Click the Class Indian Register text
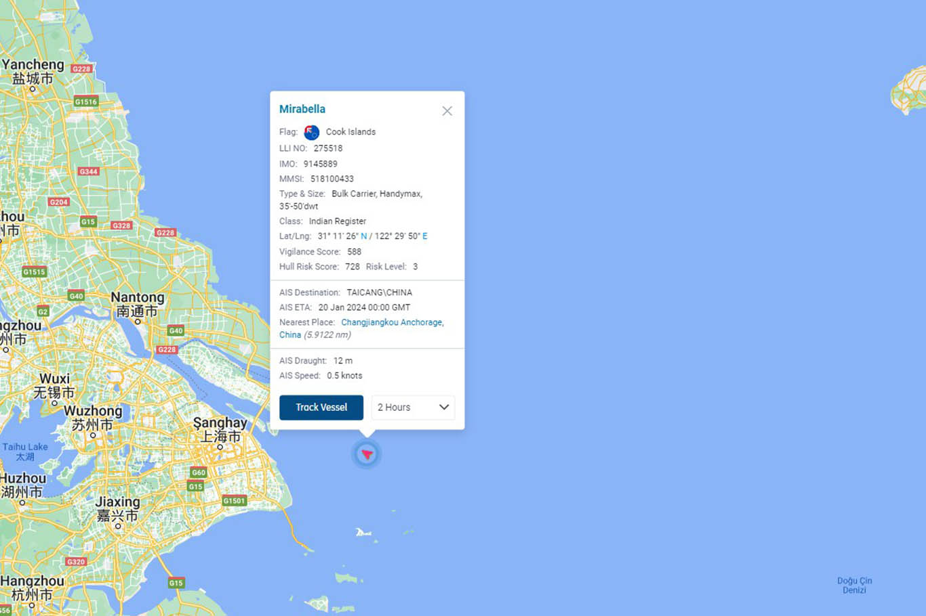The height and width of the screenshot is (616, 926). coord(338,221)
